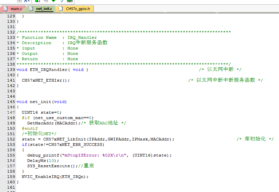Image resolution: width=279 pixels, height=192 pixels.
Task: Click the '获取MAC地址' comment
Action: [x=104, y=123]
